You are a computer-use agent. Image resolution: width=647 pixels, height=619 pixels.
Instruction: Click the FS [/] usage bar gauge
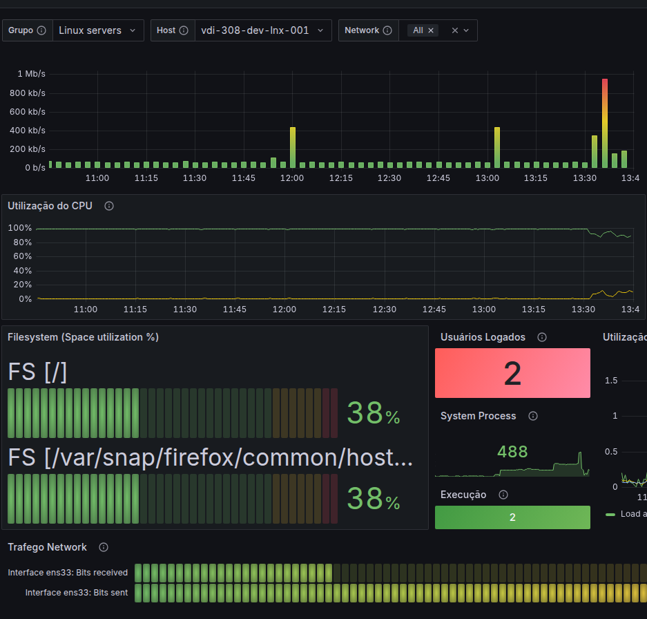(x=173, y=413)
